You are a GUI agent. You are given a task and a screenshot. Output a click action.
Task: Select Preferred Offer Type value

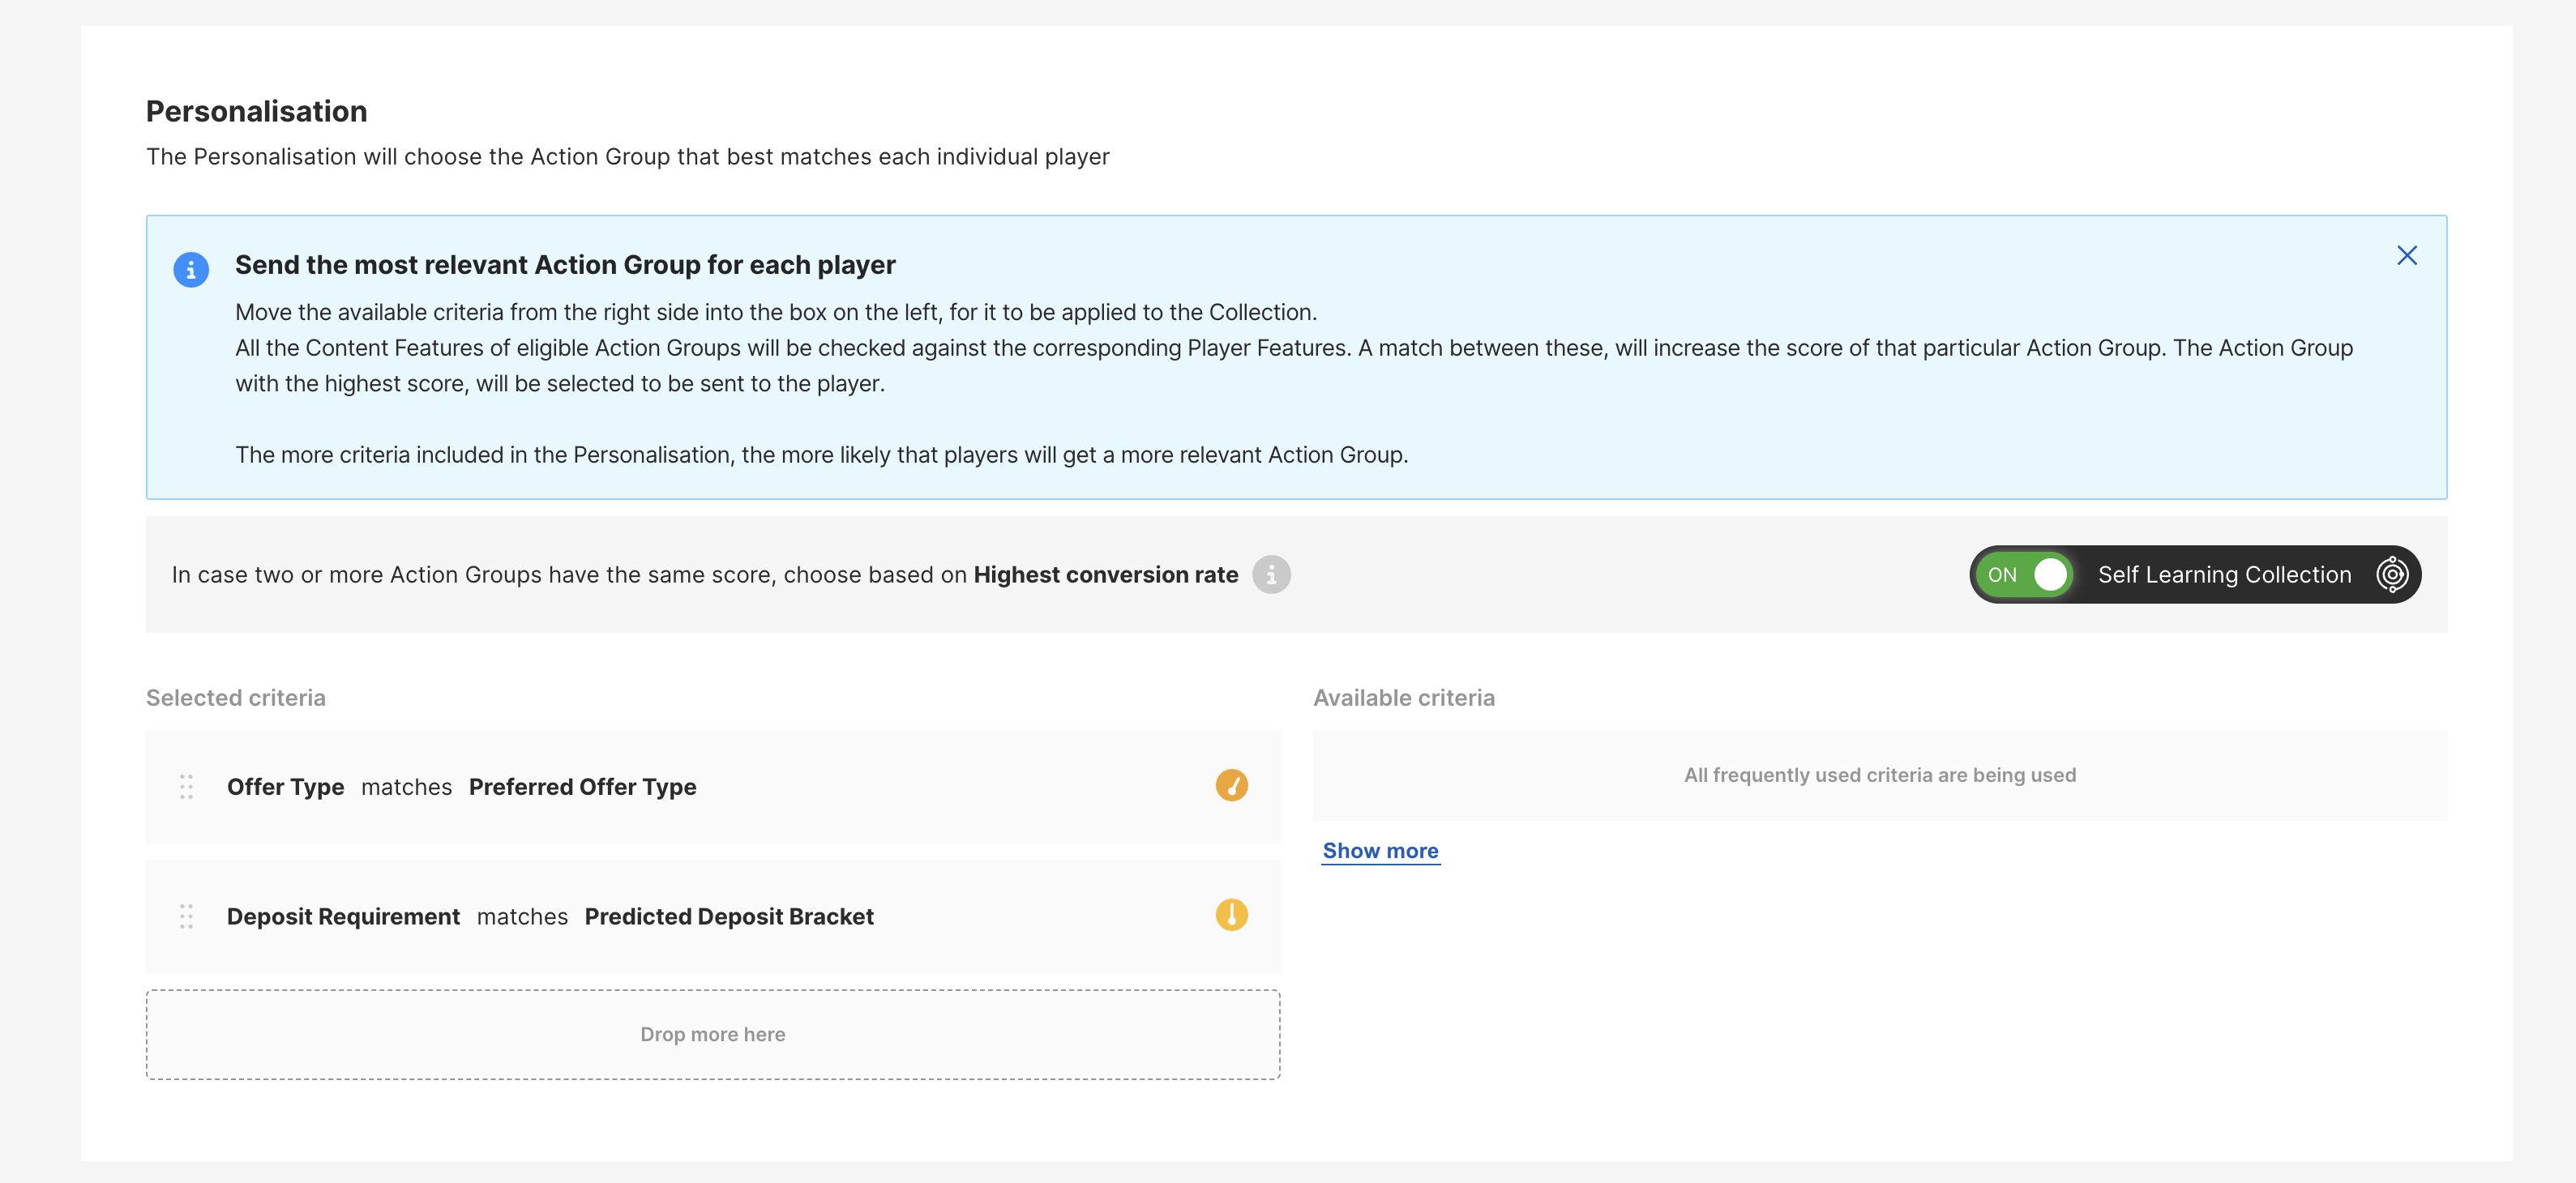pos(582,787)
